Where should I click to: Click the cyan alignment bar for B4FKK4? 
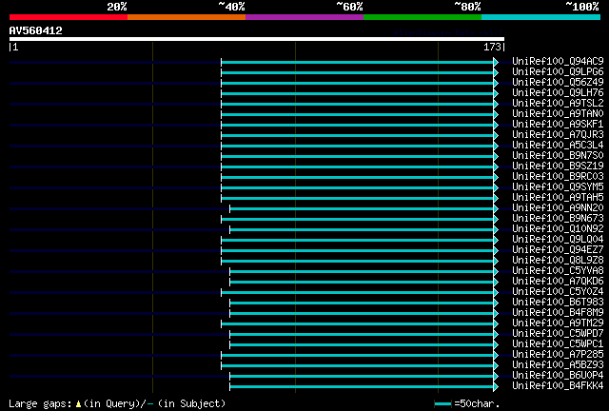coord(362,386)
